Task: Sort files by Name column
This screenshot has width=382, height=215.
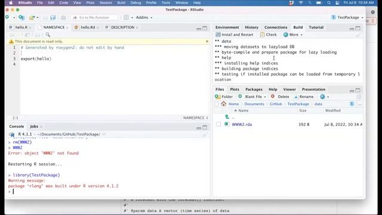Action: pos(243,110)
